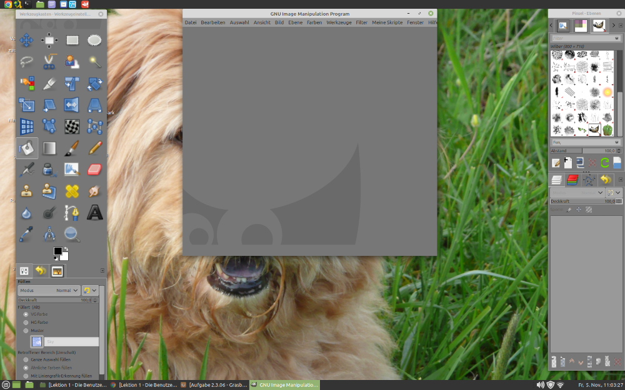Pick the Scissors Select tool
Screen dimensions: 625x390
49,62
